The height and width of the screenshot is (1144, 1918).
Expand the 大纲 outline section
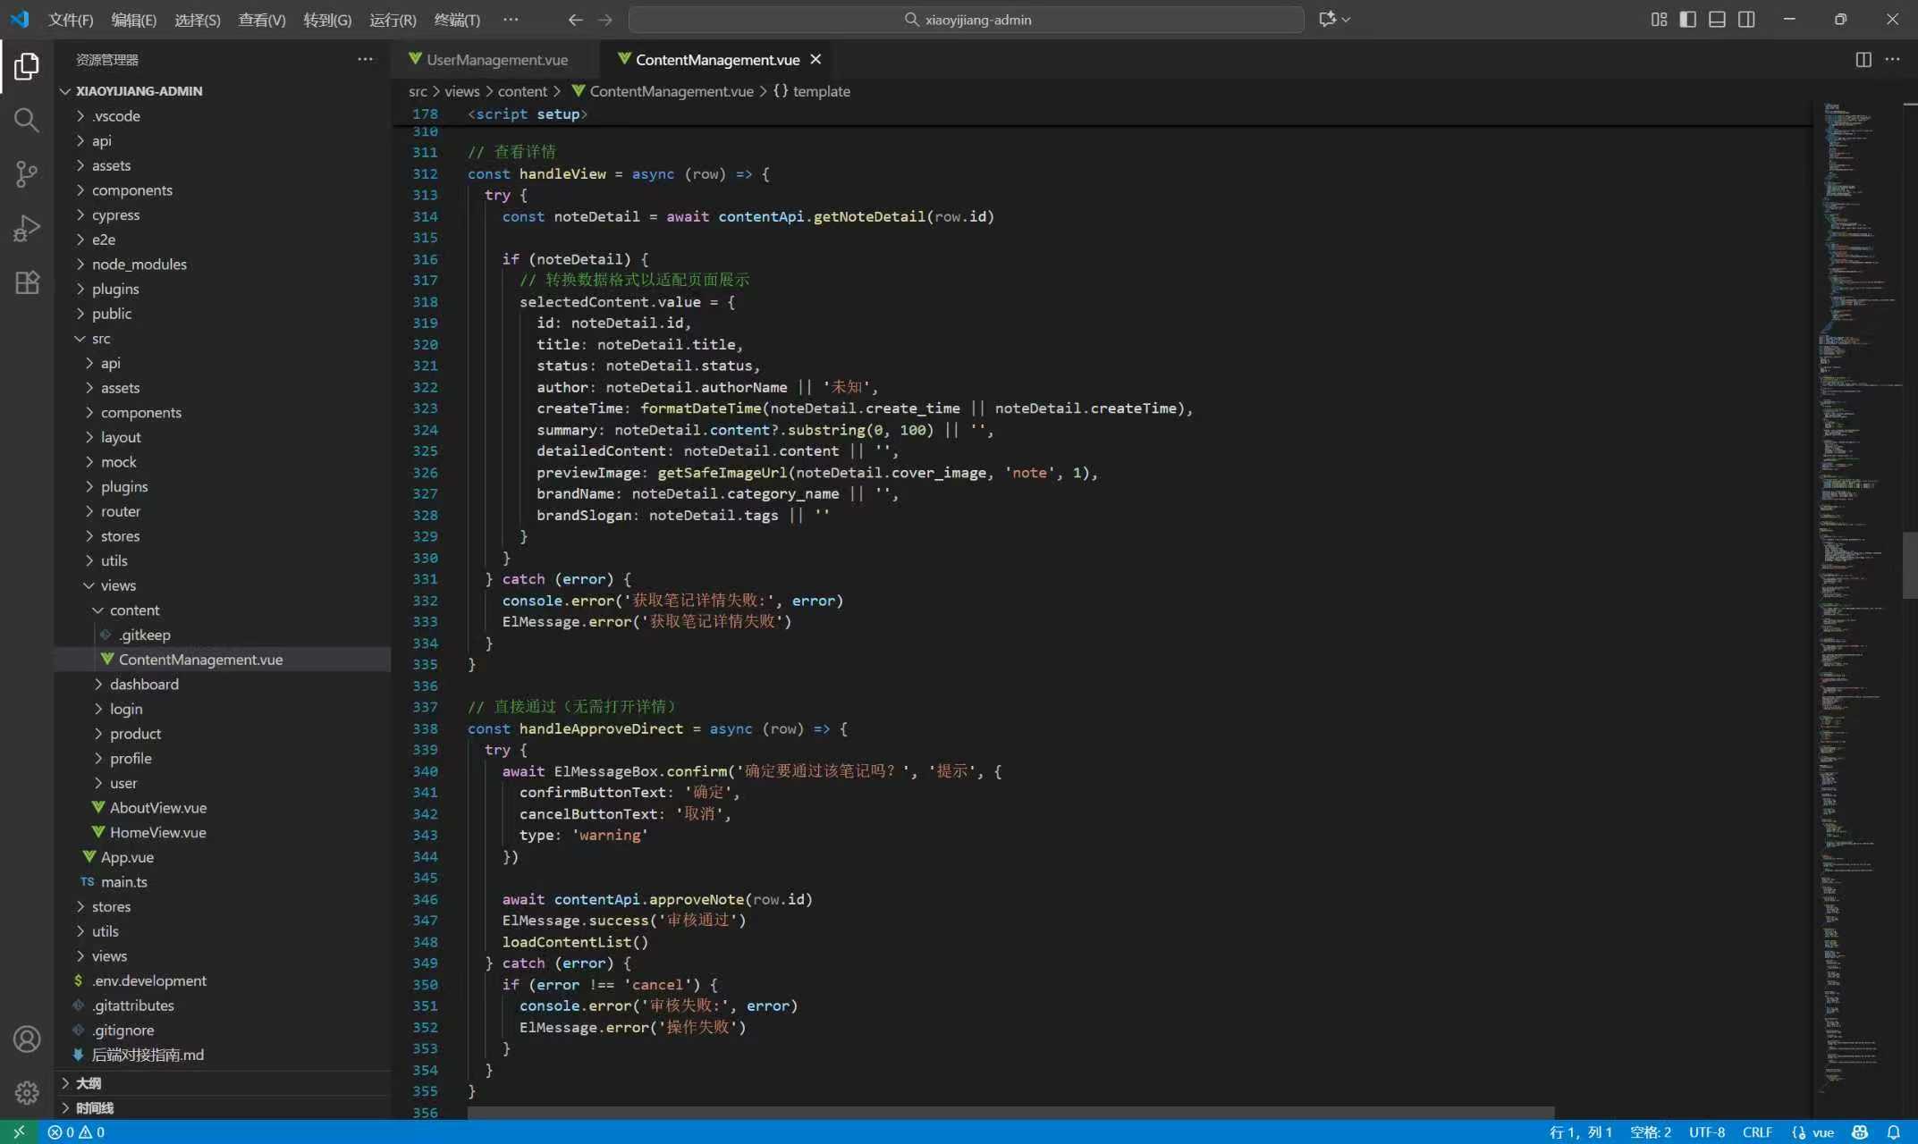pyautogui.click(x=88, y=1083)
